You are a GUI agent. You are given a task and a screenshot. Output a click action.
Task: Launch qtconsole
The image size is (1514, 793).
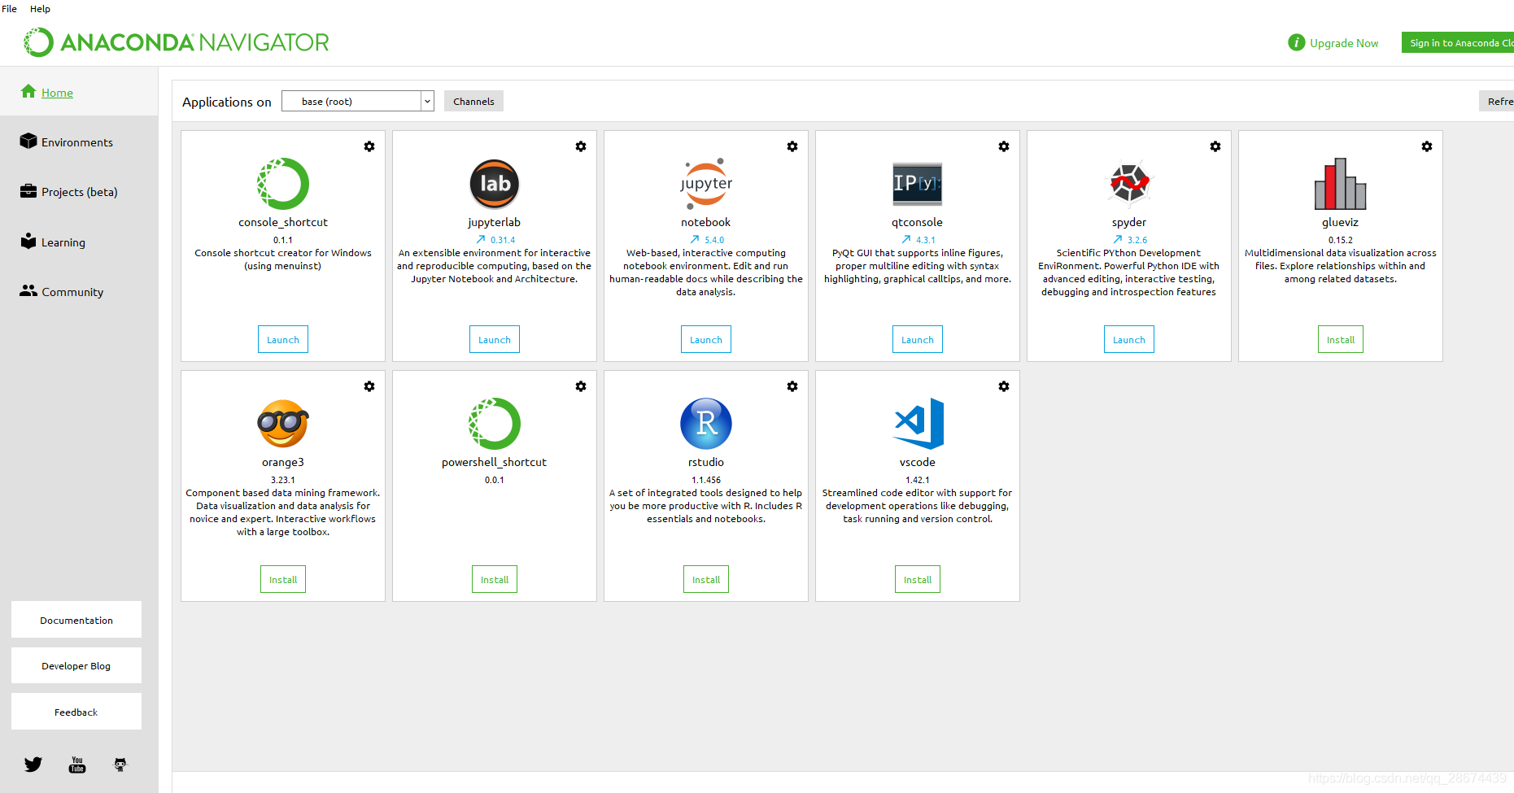(918, 339)
